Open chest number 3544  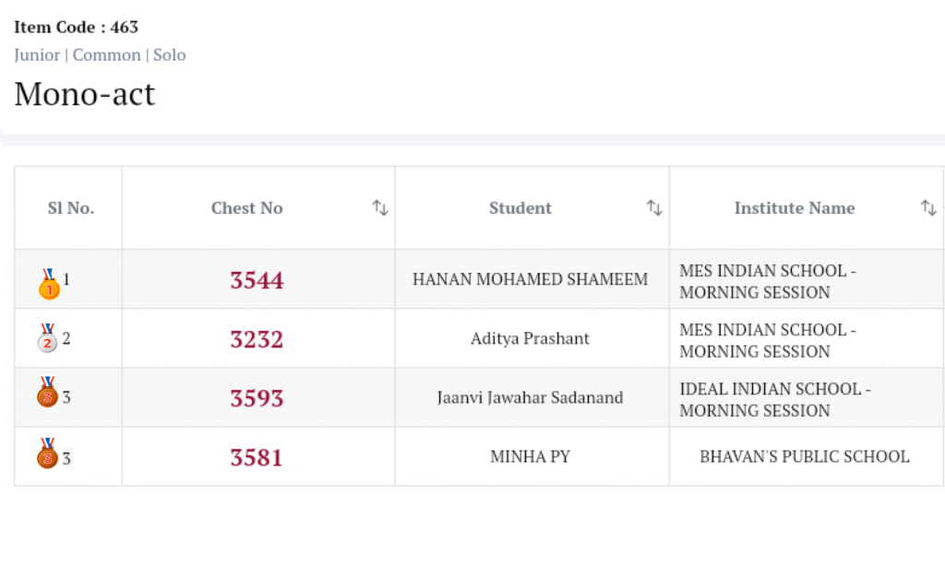click(257, 280)
